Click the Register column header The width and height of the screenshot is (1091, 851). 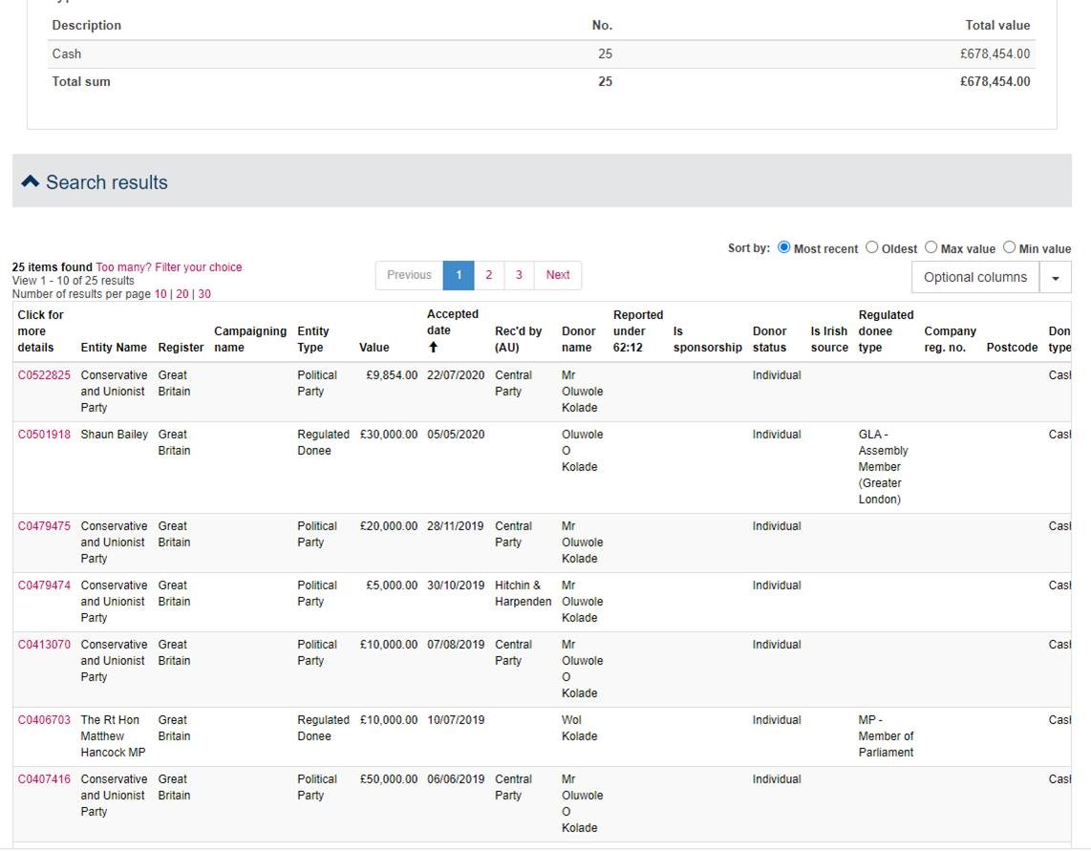(x=181, y=348)
